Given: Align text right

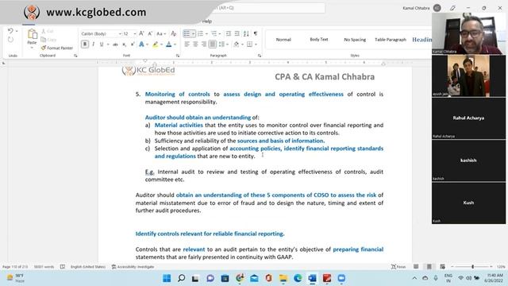Looking at the screenshot, I should (x=204, y=44).
